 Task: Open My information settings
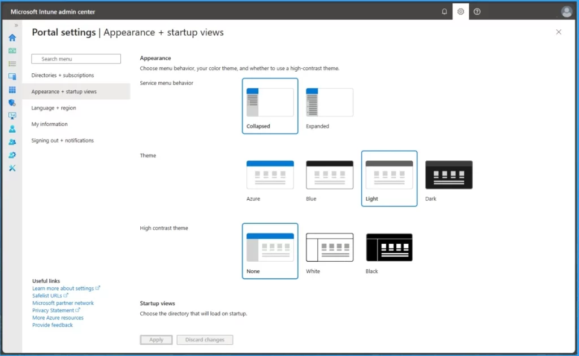pos(50,124)
